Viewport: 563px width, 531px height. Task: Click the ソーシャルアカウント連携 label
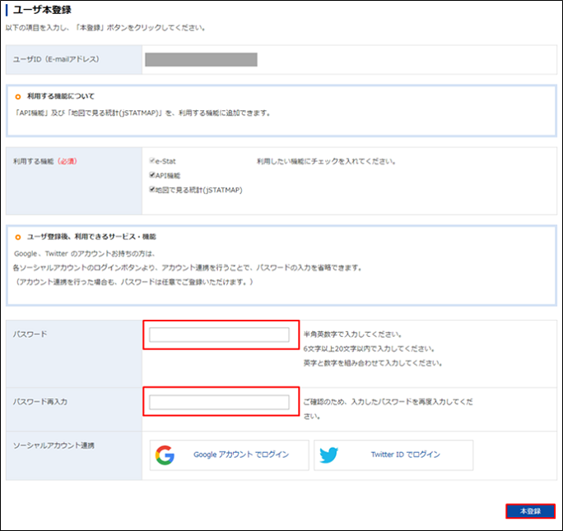point(54,445)
